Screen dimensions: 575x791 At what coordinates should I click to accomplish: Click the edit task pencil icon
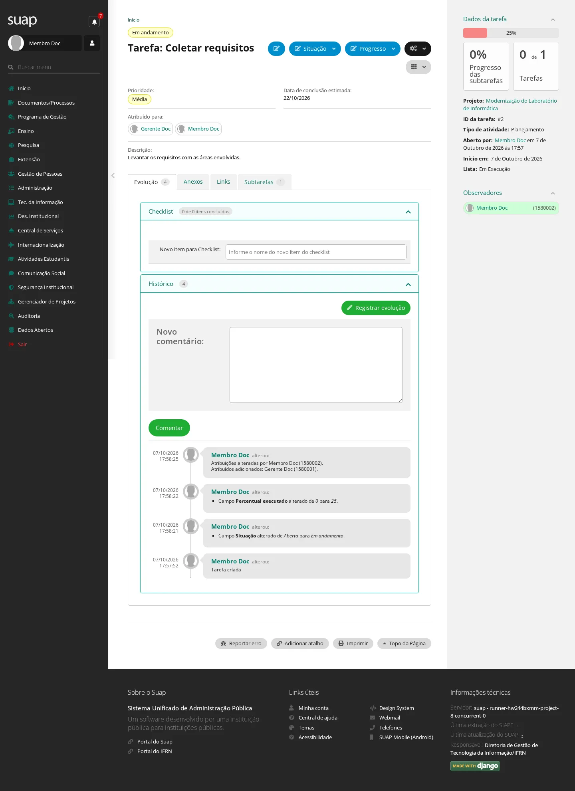click(276, 49)
